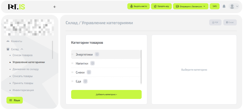Click Добавить категорию button
The height and width of the screenshot is (112, 244).
coord(106,94)
